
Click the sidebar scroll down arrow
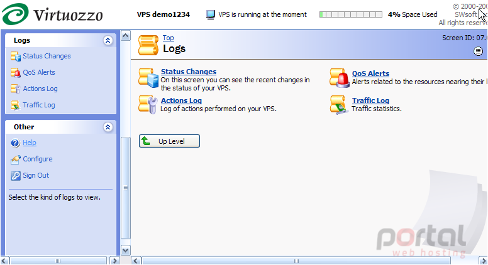(126, 251)
